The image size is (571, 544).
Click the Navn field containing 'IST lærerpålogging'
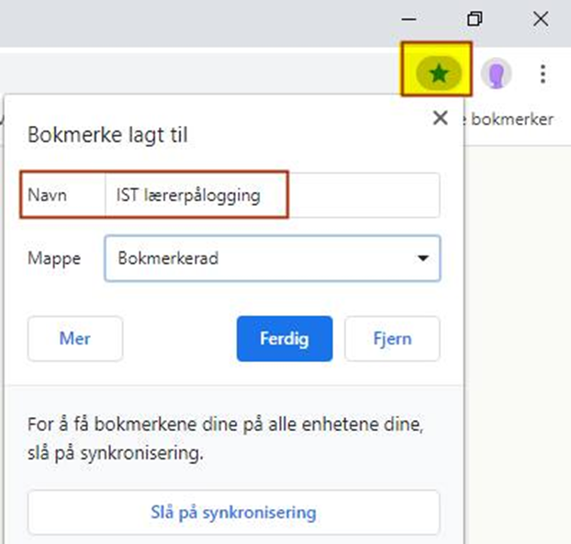point(272,195)
